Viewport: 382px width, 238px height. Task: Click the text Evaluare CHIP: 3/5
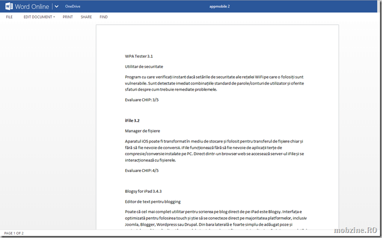click(x=142, y=99)
